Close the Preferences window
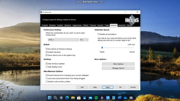This screenshot has width=180, height=101. point(137,12)
